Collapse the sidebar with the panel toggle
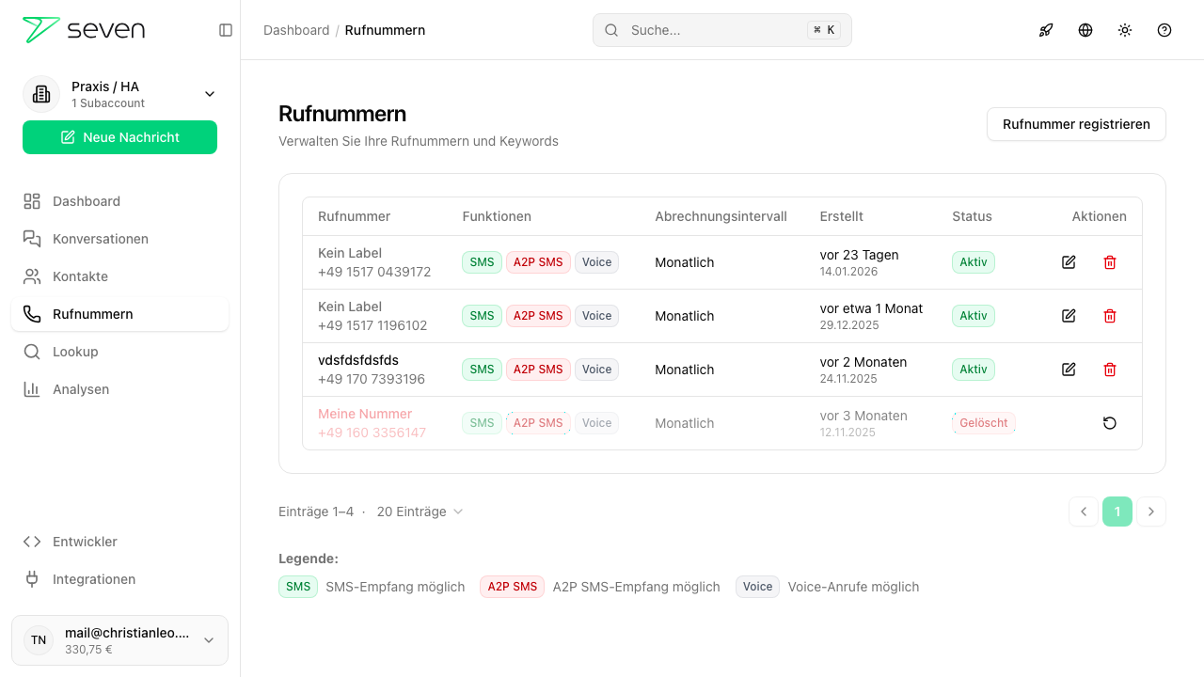The image size is (1204, 677). [x=226, y=30]
